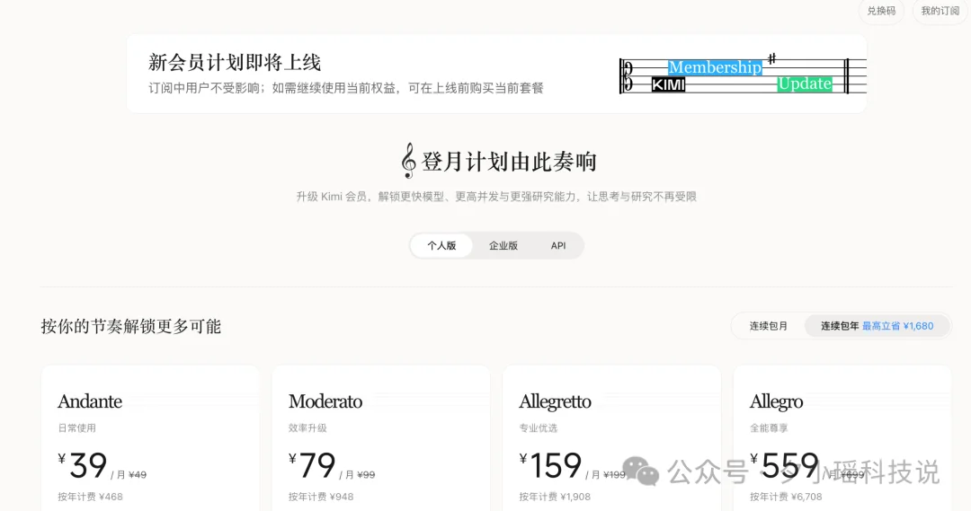Select the Allegretto plan title

555,402
